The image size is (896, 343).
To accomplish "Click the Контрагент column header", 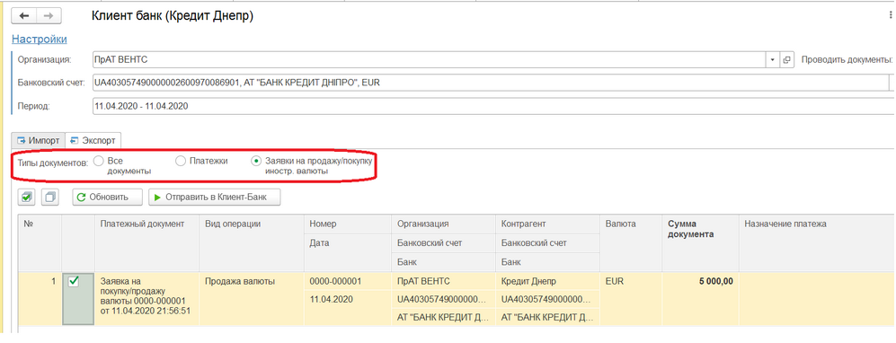I will coord(547,224).
